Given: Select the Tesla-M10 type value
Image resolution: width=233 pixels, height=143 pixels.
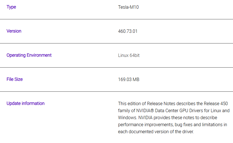Looking at the screenshot, I should 128,7.
